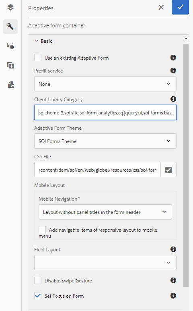Select the Properties wrench icon
Screen dimensions: 193x311
coord(10,27)
